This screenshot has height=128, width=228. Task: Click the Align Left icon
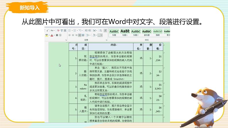(70, 35)
